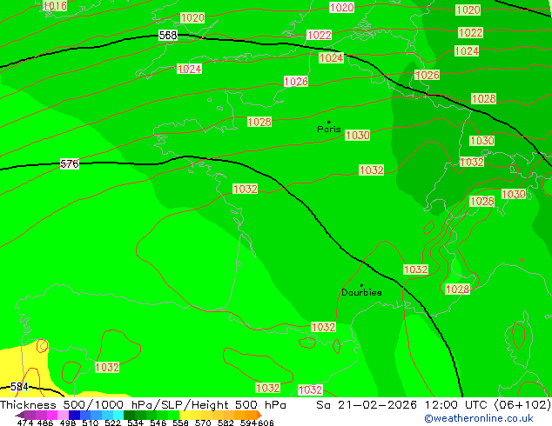Select the map title 'Thickness 500/1000 hPa/SLP/Height 500 hPa'
Screen dimensions: 552x426
pos(143,405)
